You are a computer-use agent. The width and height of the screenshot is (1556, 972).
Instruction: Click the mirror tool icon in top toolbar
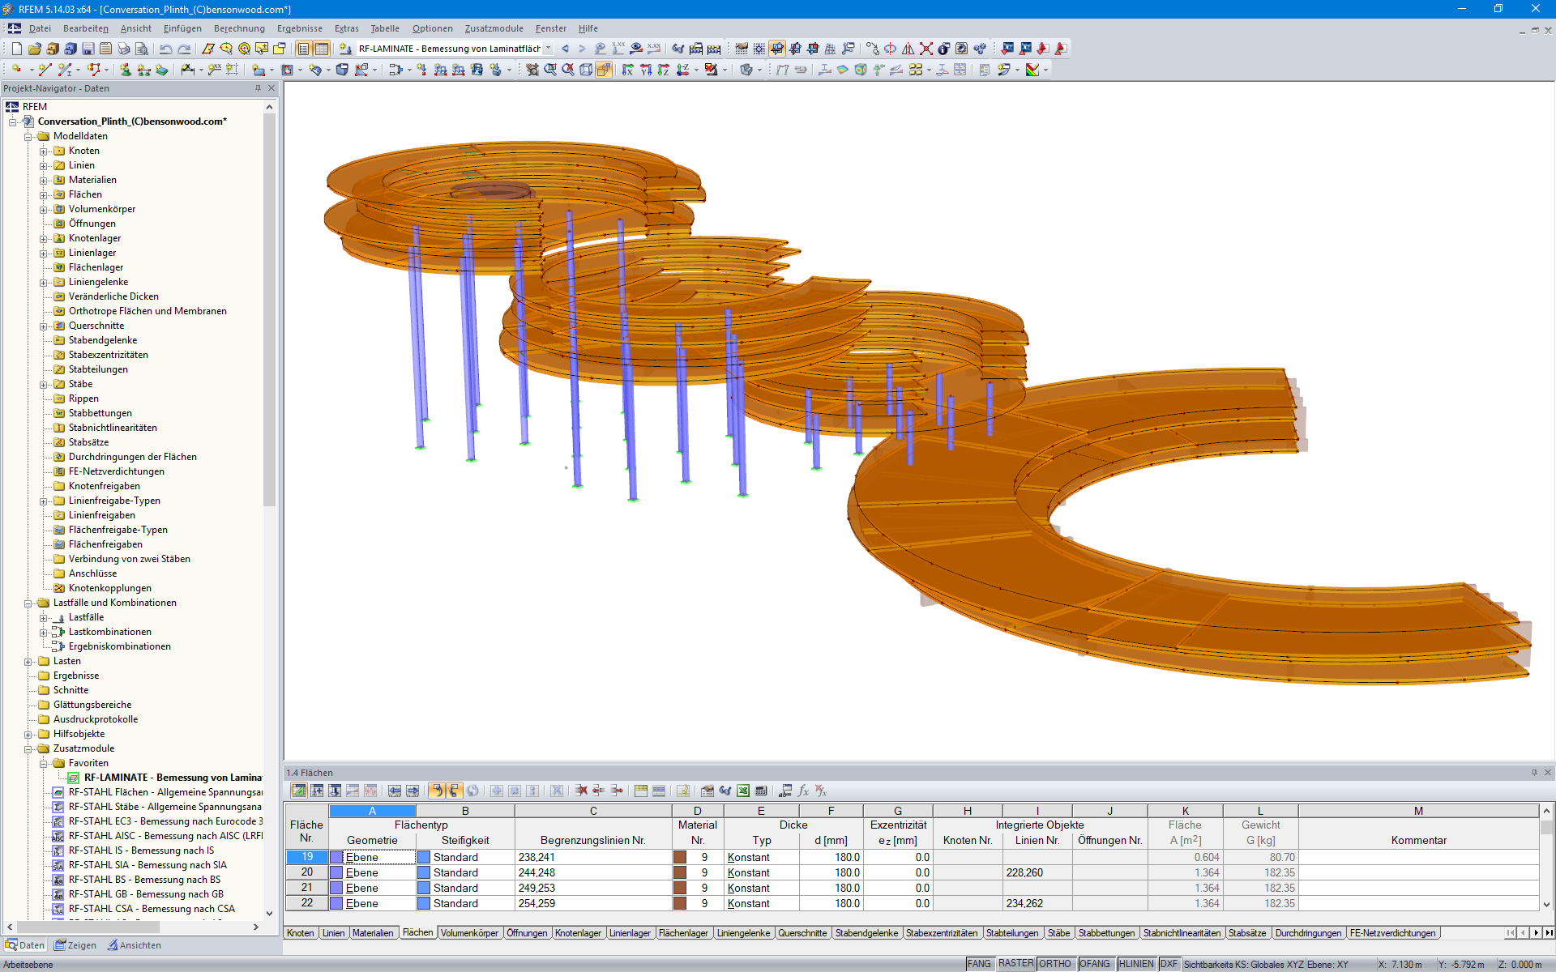pos(908,49)
